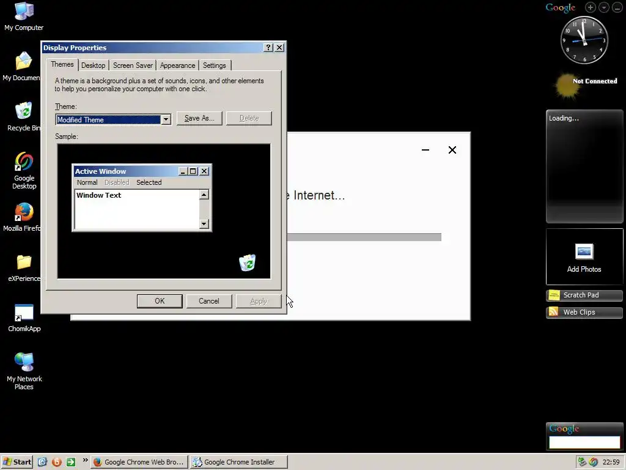Click the taskbar clock showing 22:59
The height and width of the screenshot is (470, 626).
611,462
